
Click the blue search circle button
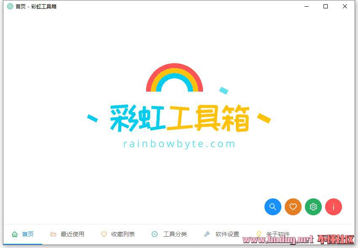coord(273,207)
